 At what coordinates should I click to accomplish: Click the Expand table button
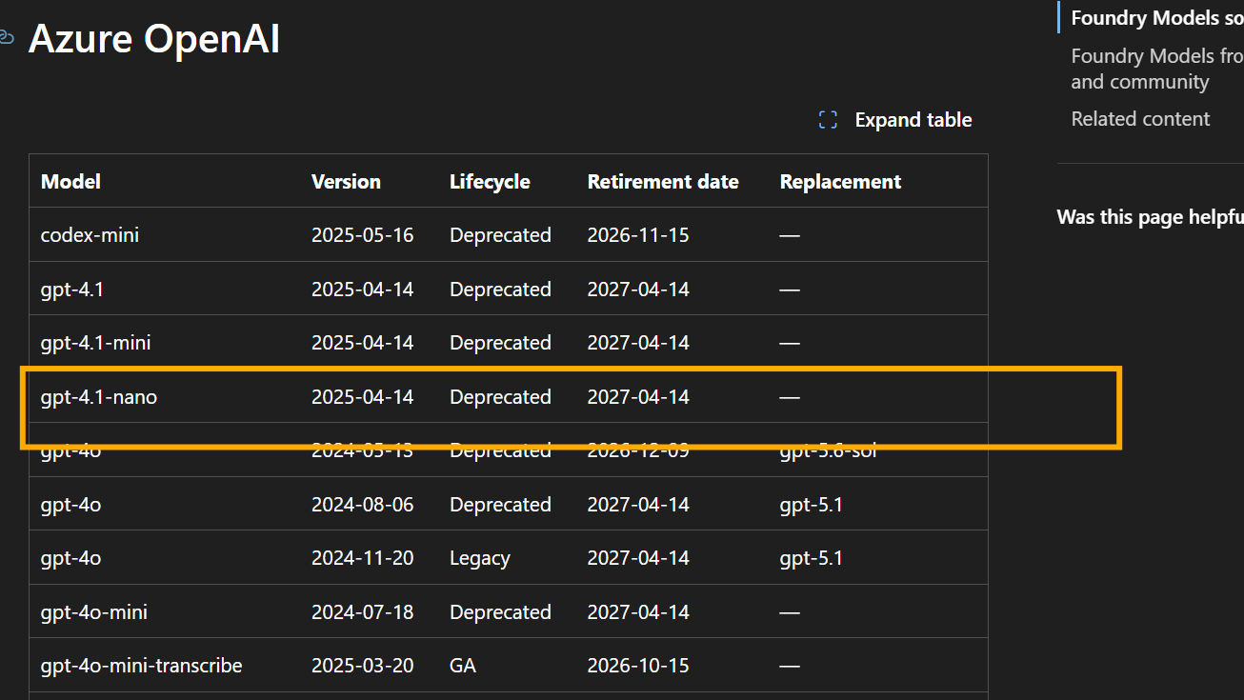[x=894, y=120]
